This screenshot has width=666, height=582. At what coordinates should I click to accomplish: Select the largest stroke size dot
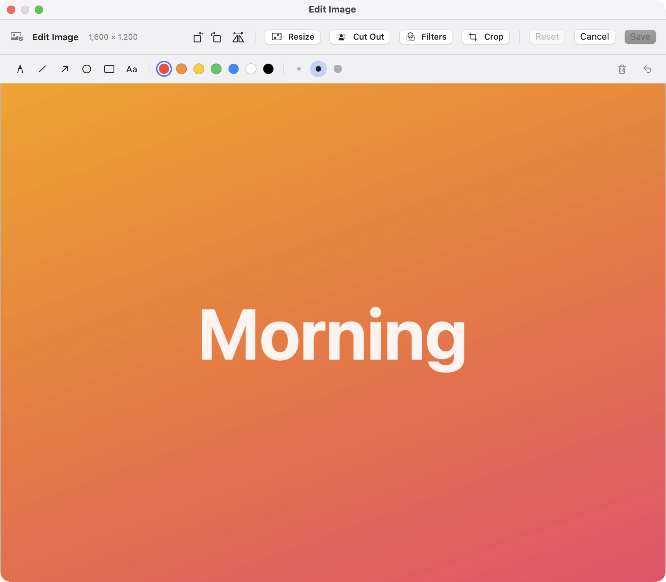tap(338, 69)
